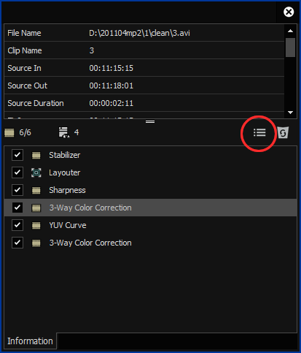Click the Stabilizer filter icon
Viewport: 301px width, 353px height.
click(36, 155)
